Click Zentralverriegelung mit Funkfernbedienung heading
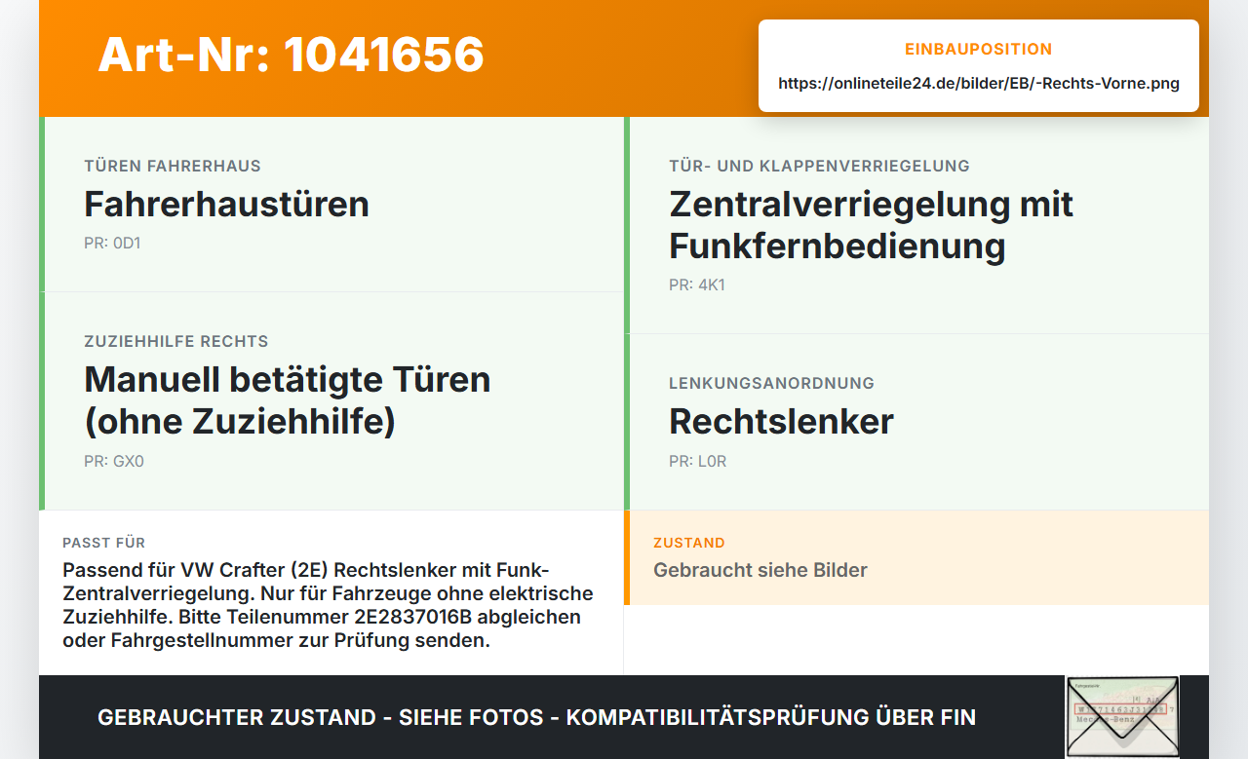The width and height of the screenshot is (1248, 759). [x=871, y=225]
